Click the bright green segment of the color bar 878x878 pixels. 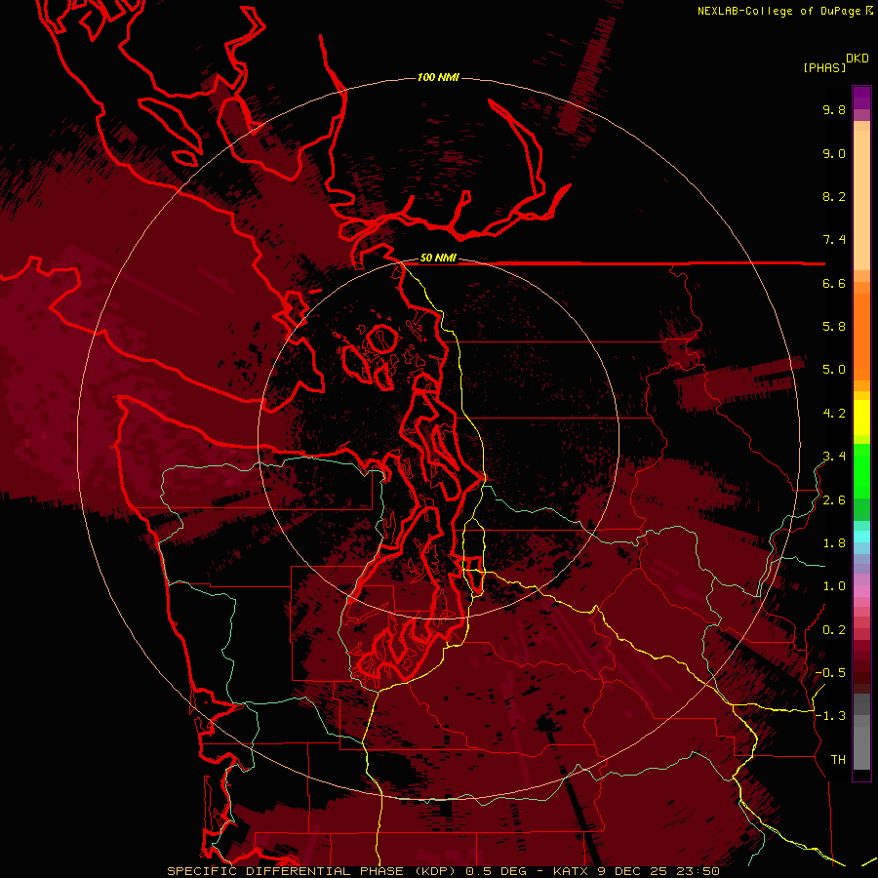(x=861, y=471)
